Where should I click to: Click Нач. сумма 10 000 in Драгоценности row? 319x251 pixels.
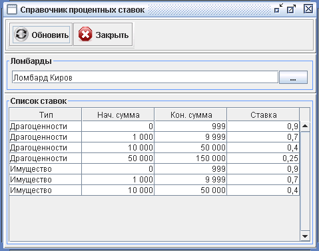[118, 148]
